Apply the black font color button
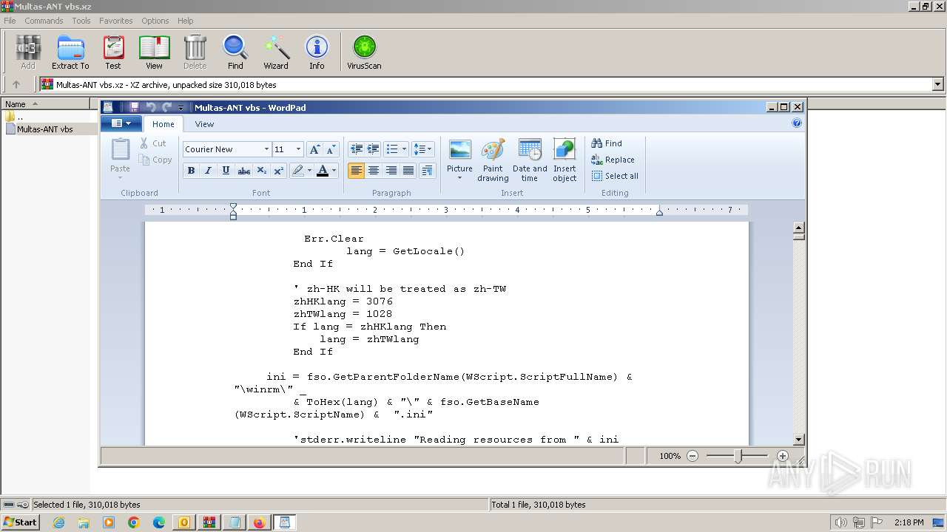The width and height of the screenshot is (947, 532). pos(323,171)
